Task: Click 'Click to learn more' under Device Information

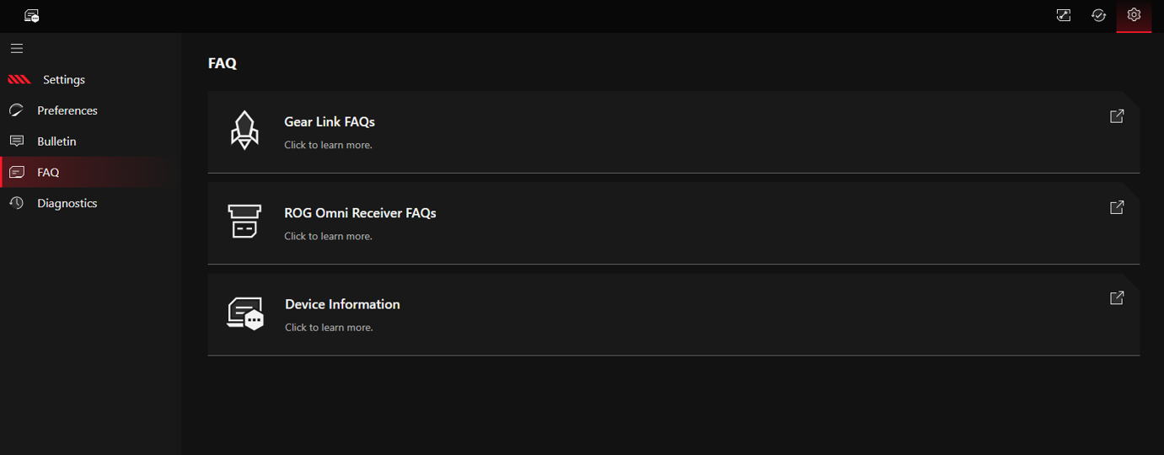Action: (329, 327)
